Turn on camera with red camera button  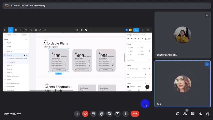85,114
